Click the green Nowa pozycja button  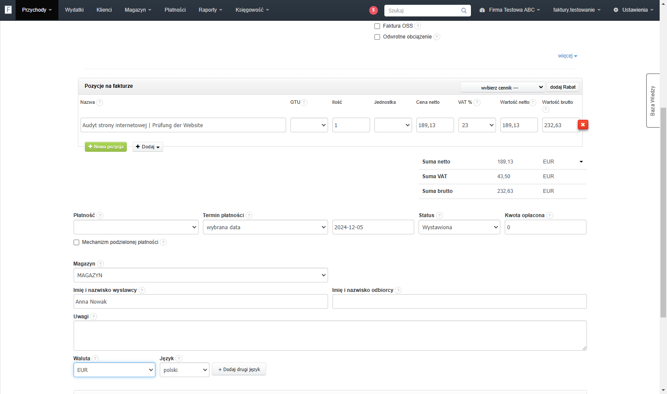pos(106,147)
